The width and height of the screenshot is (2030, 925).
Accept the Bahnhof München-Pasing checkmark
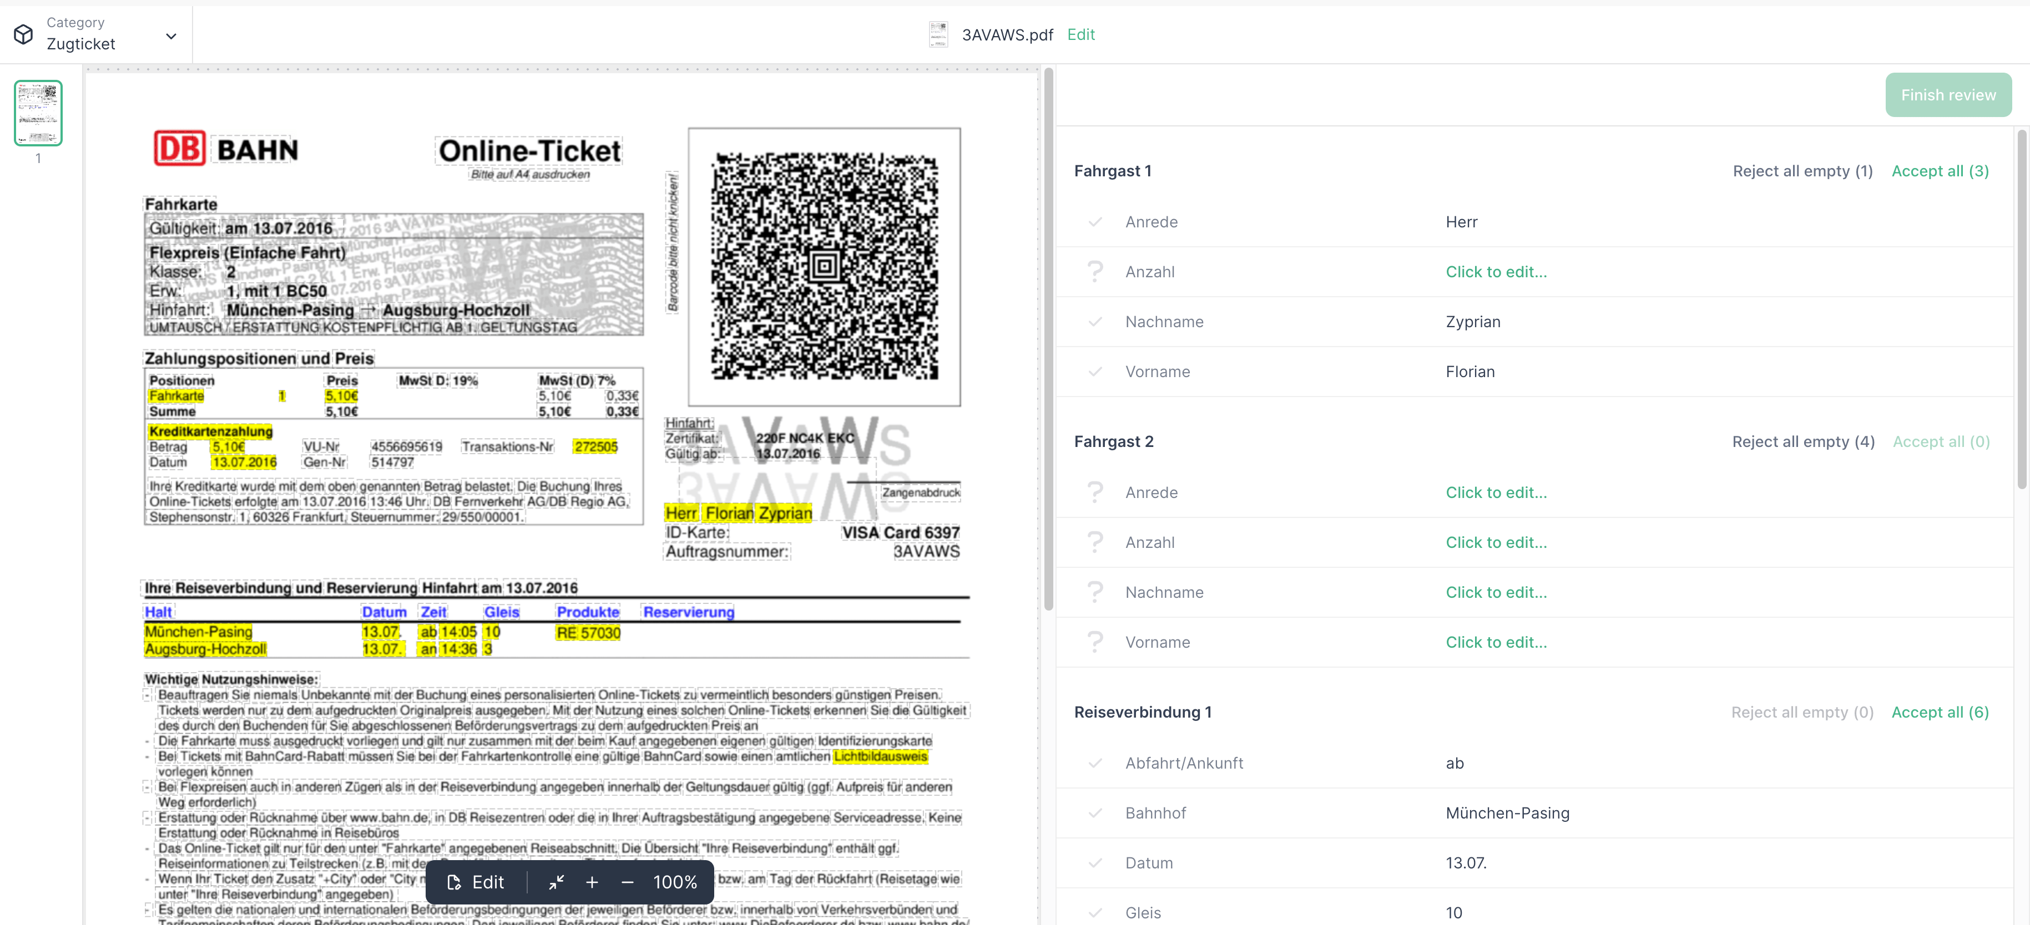(x=1094, y=813)
